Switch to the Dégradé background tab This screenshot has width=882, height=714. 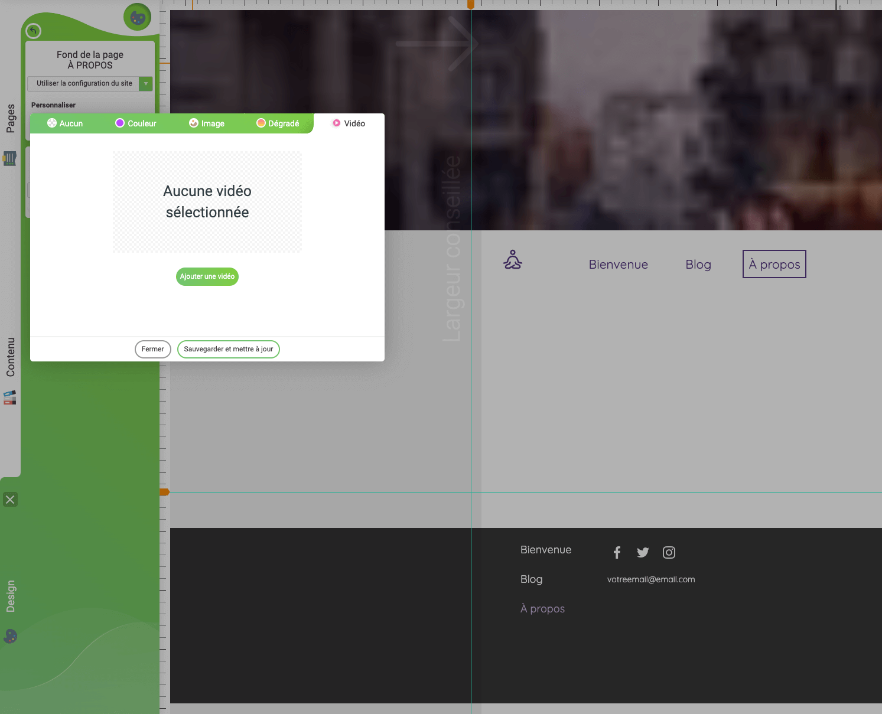point(278,123)
